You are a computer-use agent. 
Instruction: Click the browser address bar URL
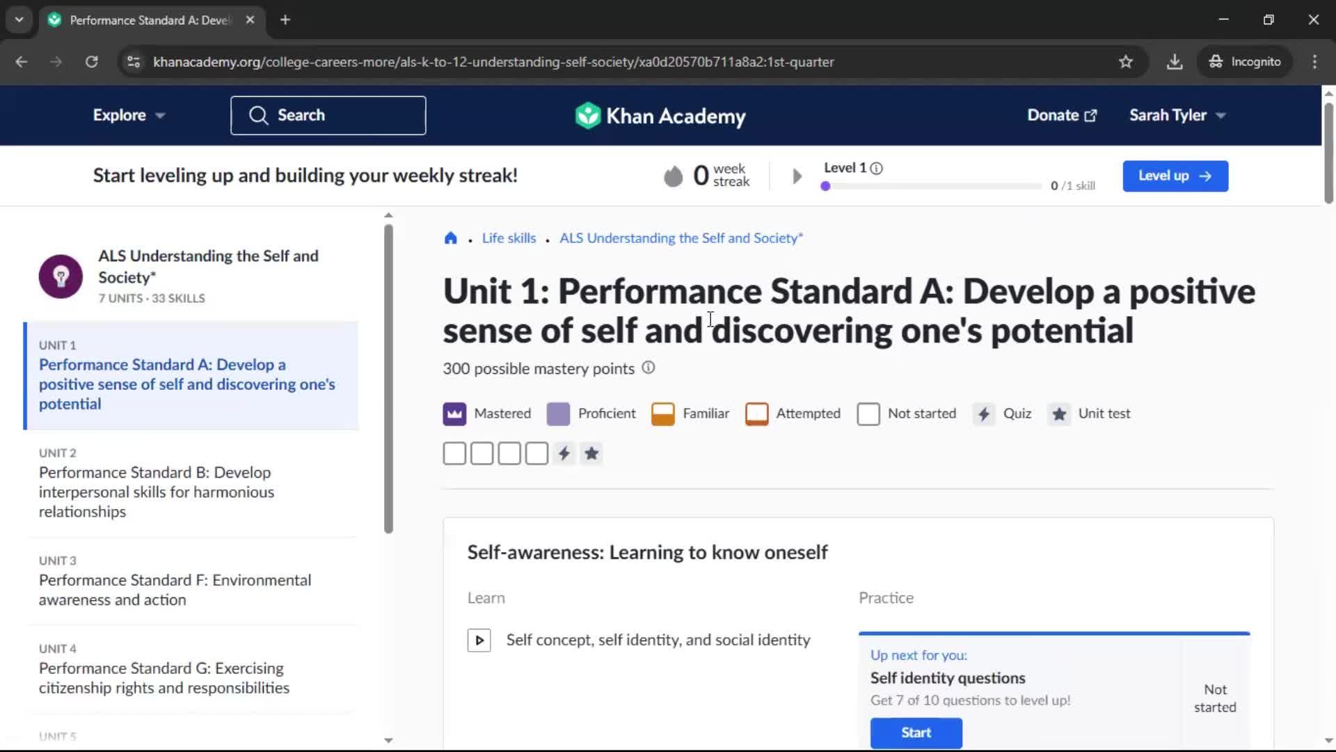pos(493,62)
